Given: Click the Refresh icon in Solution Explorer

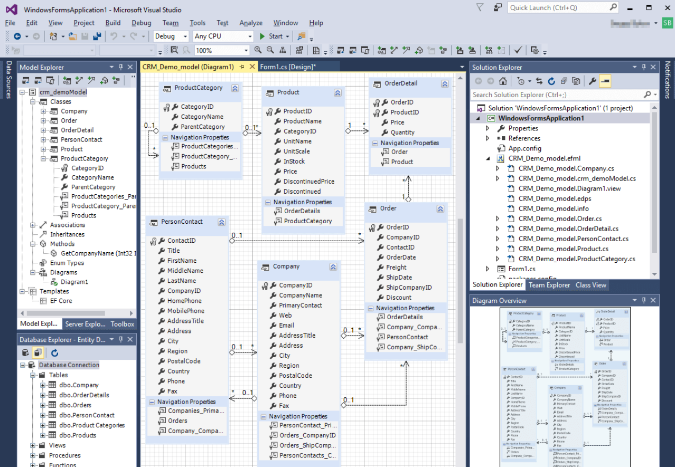Looking at the screenshot, I should point(551,81).
